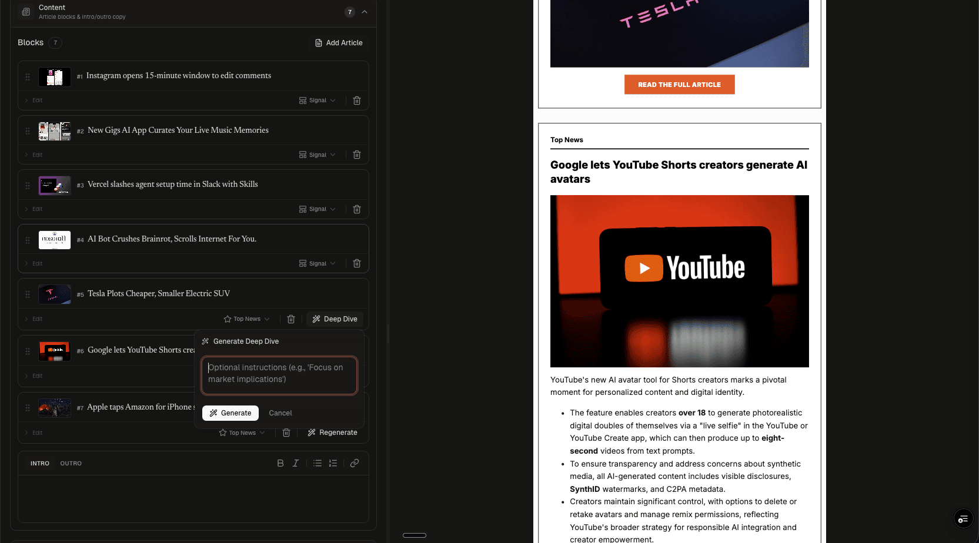Image resolution: width=979 pixels, height=543 pixels.
Task: Open Top News dropdown for Tesla article
Action: coord(247,319)
